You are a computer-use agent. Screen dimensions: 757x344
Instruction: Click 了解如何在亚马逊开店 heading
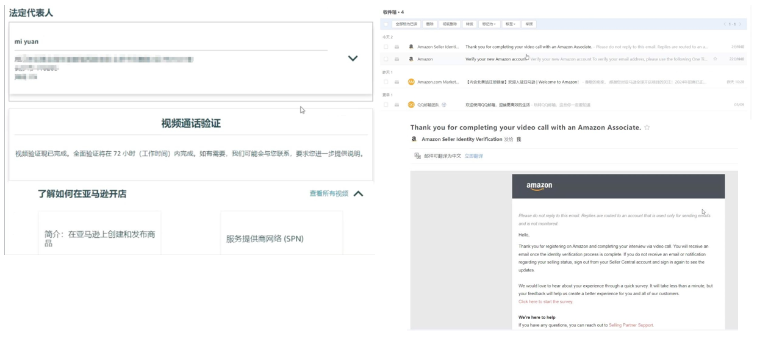point(82,194)
